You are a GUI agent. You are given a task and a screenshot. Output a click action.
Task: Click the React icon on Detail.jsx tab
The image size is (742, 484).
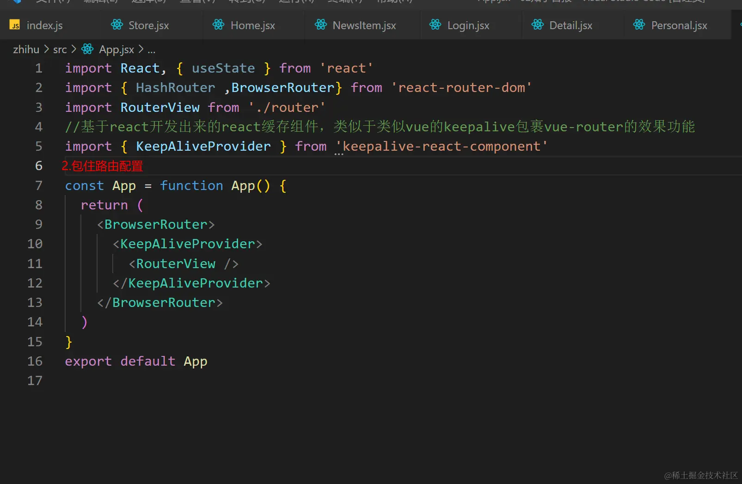click(x=538, y=25)
